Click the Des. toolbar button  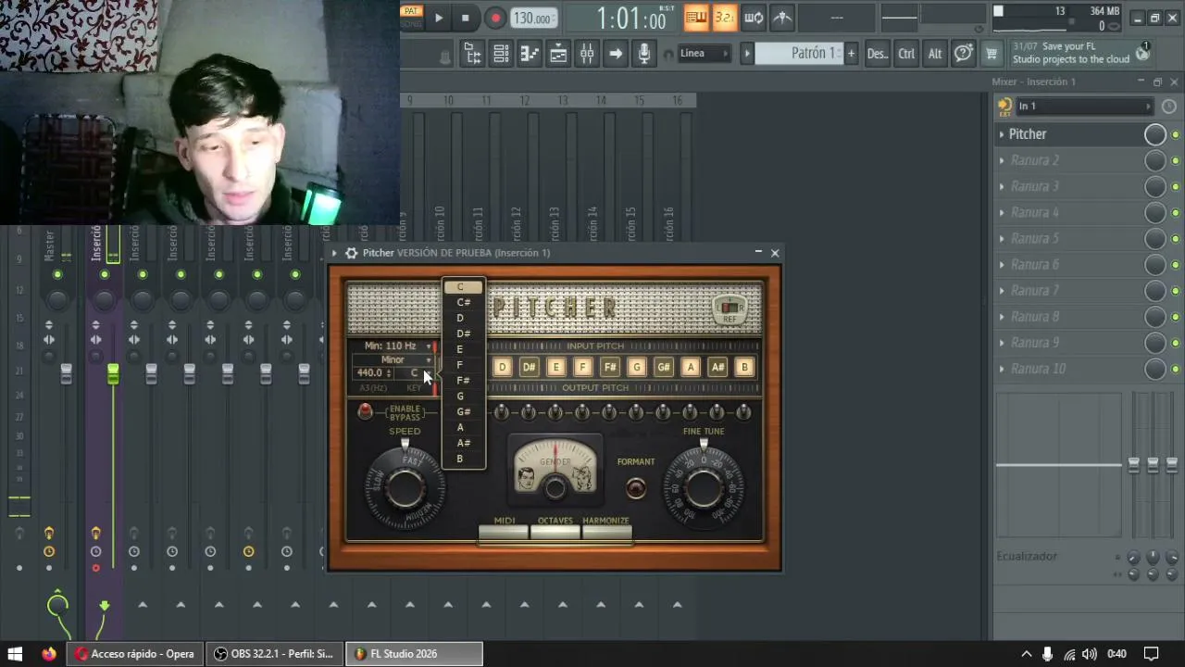[x=878, y=54]
